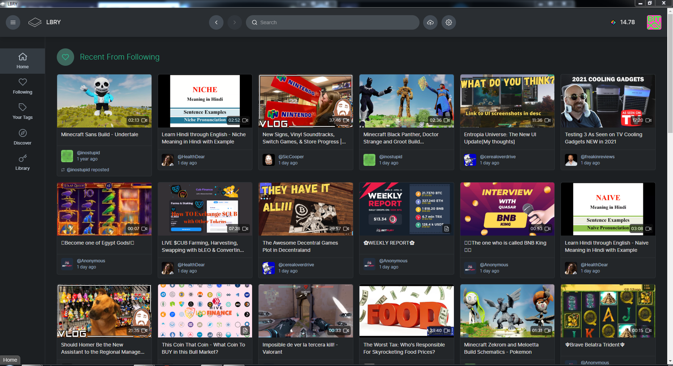673x366 pixels.
Task: Open @HealthDear avatar under $CUB Farming video
Action: coord(168,268)
